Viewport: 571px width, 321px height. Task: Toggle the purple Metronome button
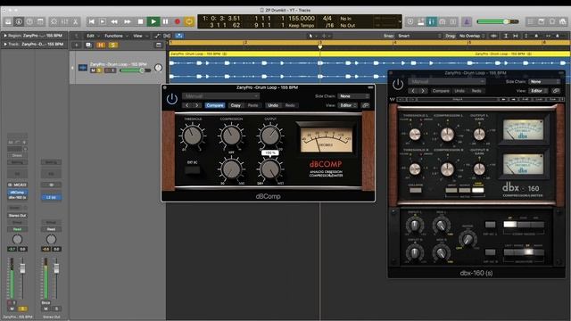pos(467,21)
